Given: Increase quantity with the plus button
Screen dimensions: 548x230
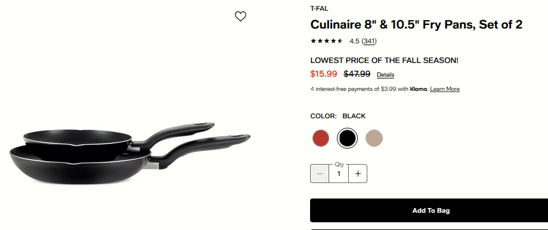Looking at the screenshot, I should tap(358, 174).
